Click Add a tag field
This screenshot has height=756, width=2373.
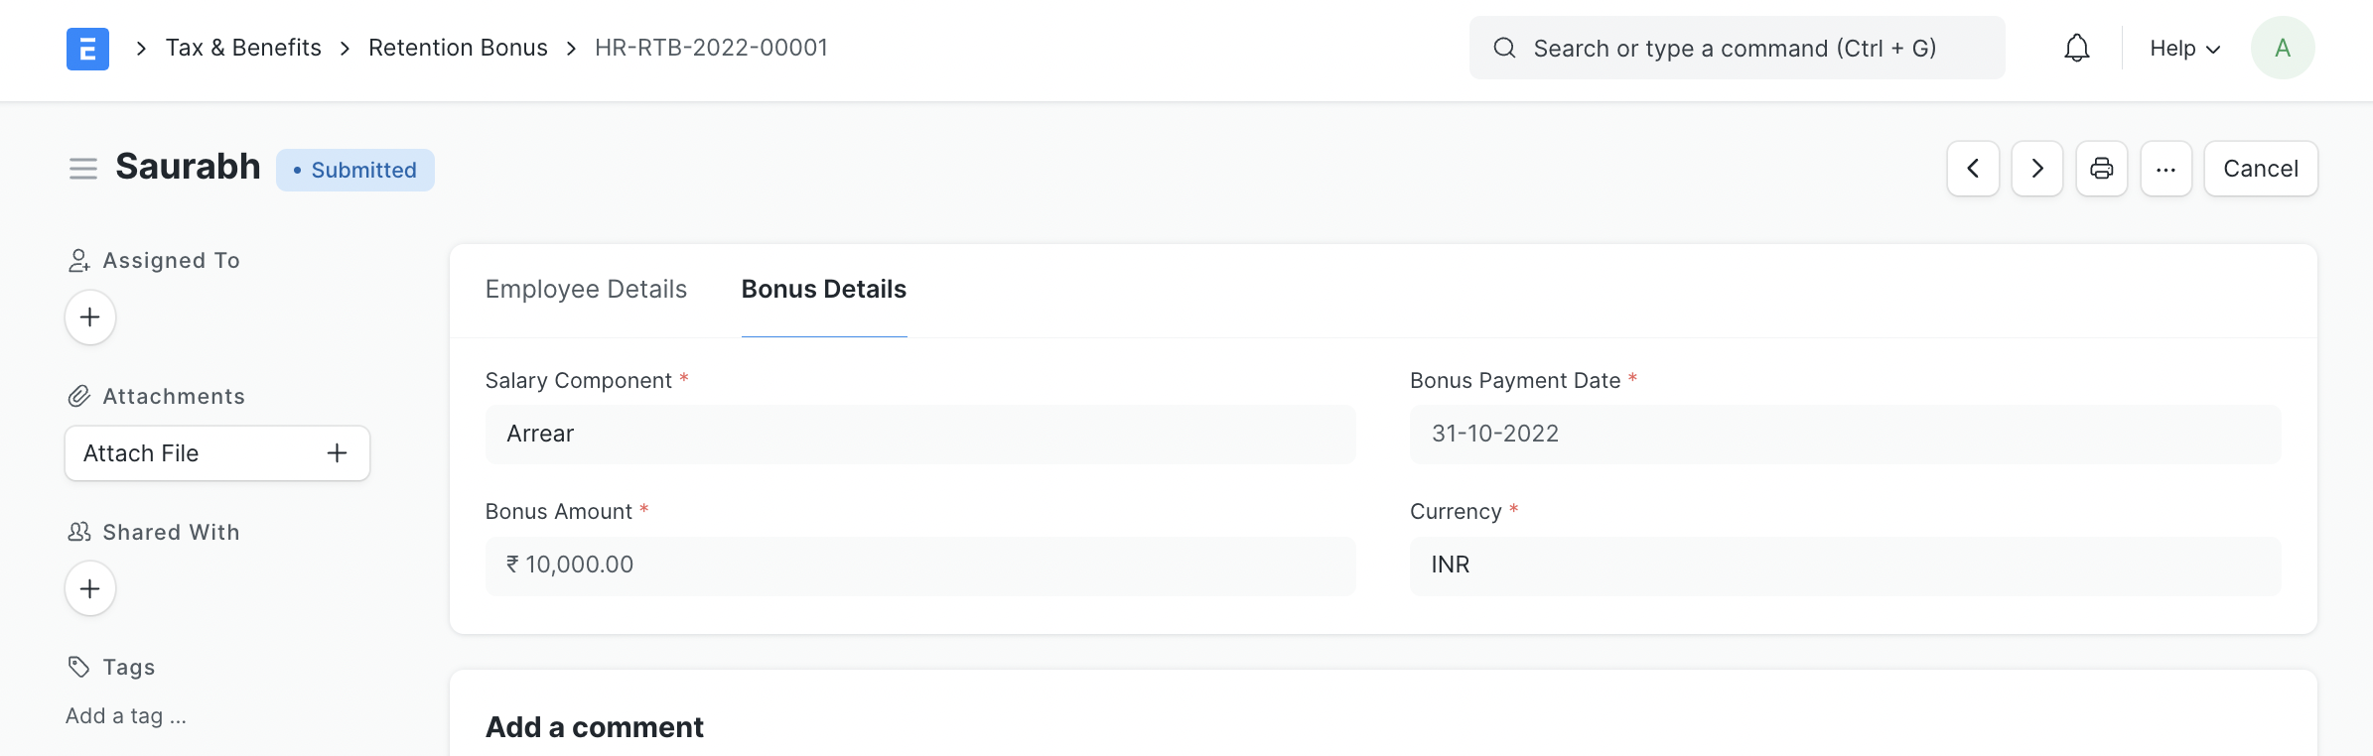(x=126, y=715)
